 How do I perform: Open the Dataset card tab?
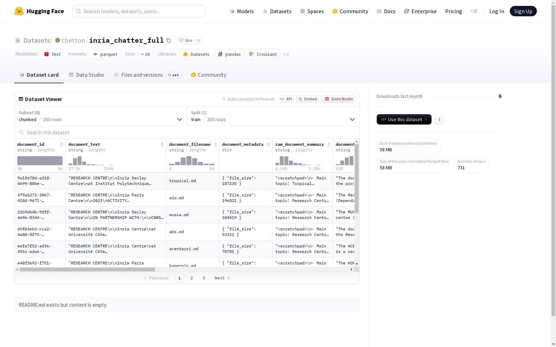click(x=39, y=75)
